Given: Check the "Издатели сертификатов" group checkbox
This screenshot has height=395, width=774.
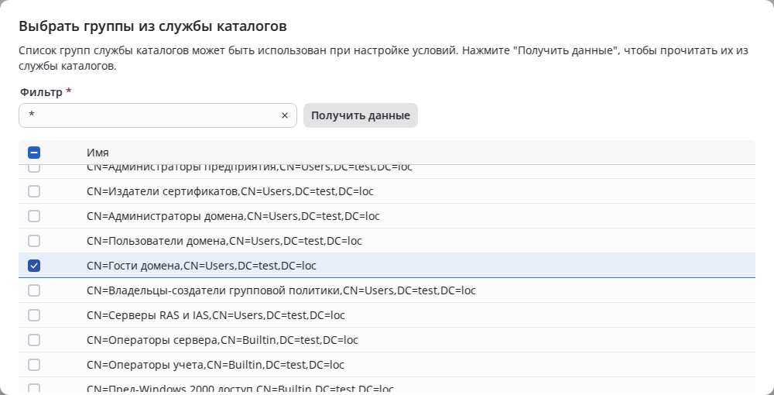Looking at the screenshot, I should tap(34, 191).
